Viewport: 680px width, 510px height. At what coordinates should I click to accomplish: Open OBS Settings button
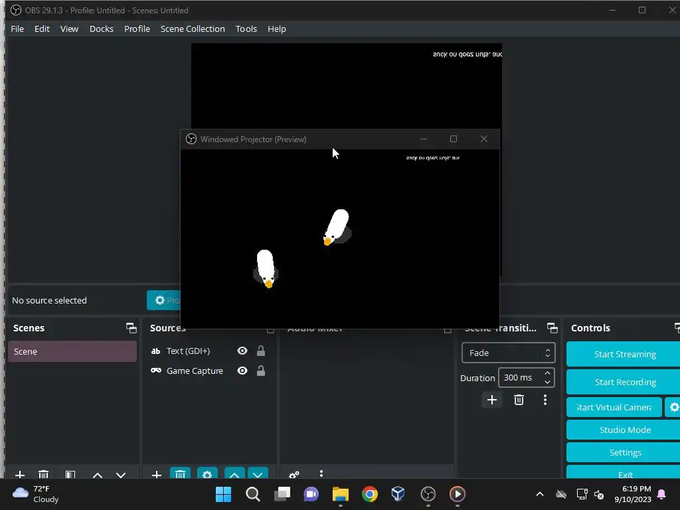point(625,452)
